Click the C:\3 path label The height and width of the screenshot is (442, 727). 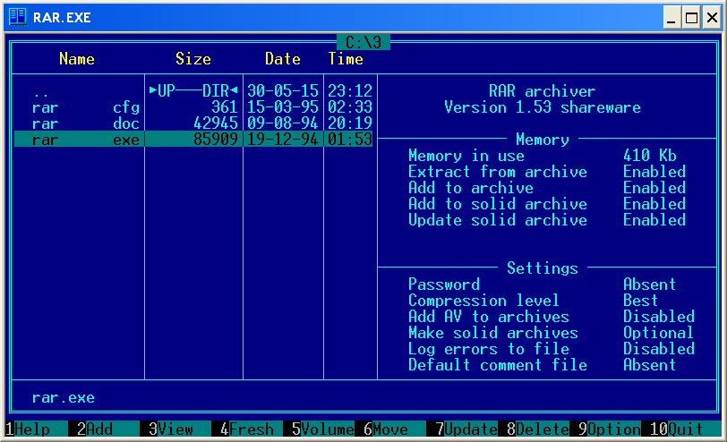click(x=363, y=42)
